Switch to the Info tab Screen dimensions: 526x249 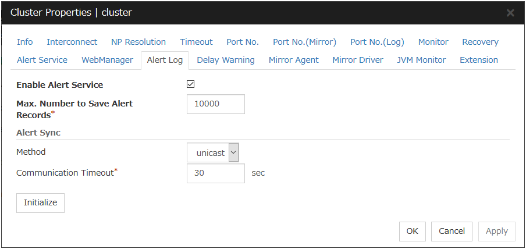click(x=25, y=42)
